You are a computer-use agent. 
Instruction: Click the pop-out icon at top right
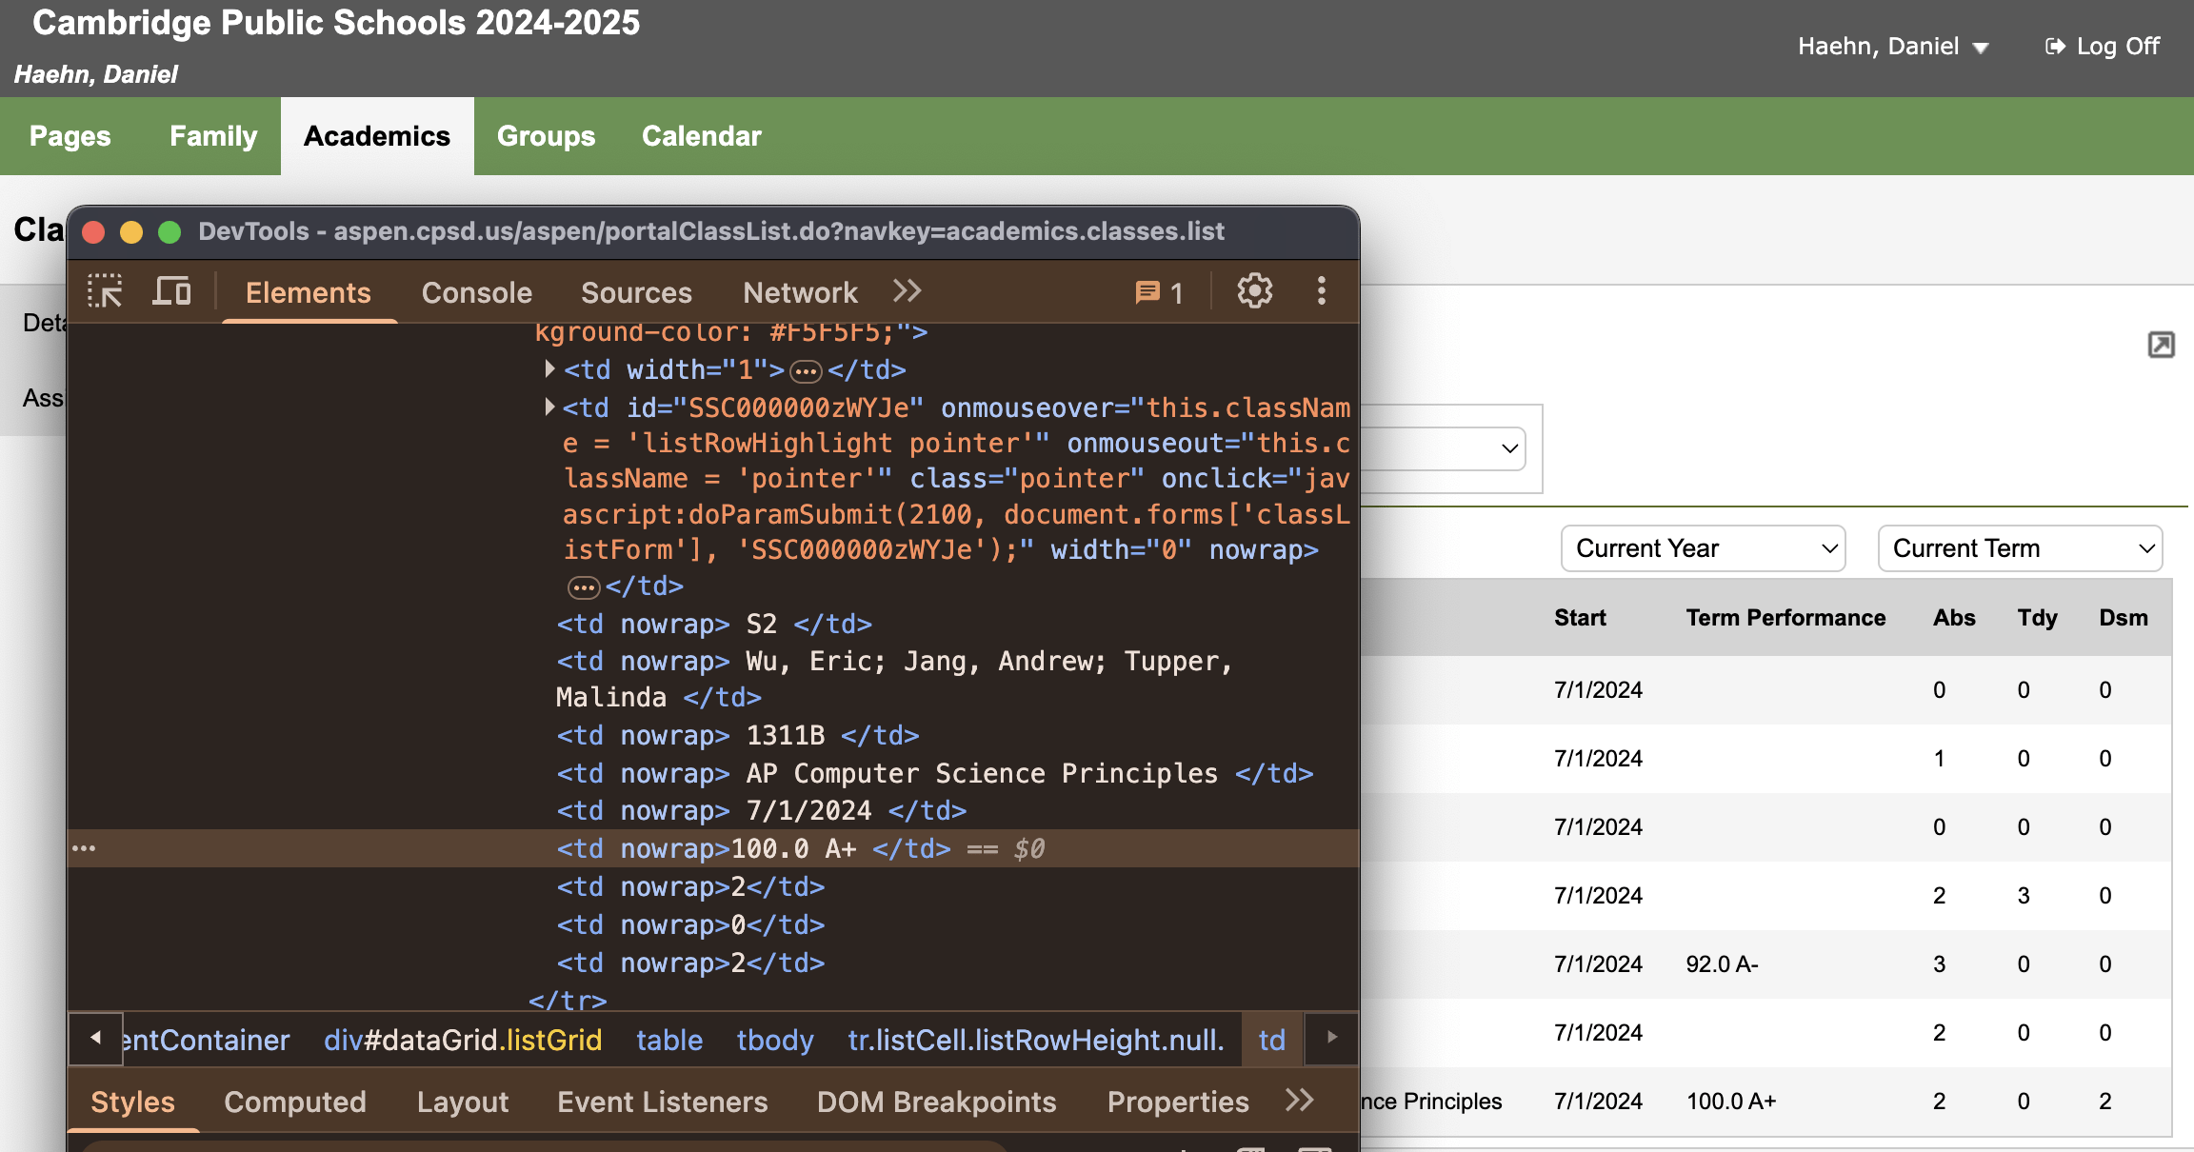tap(2161, 345)
